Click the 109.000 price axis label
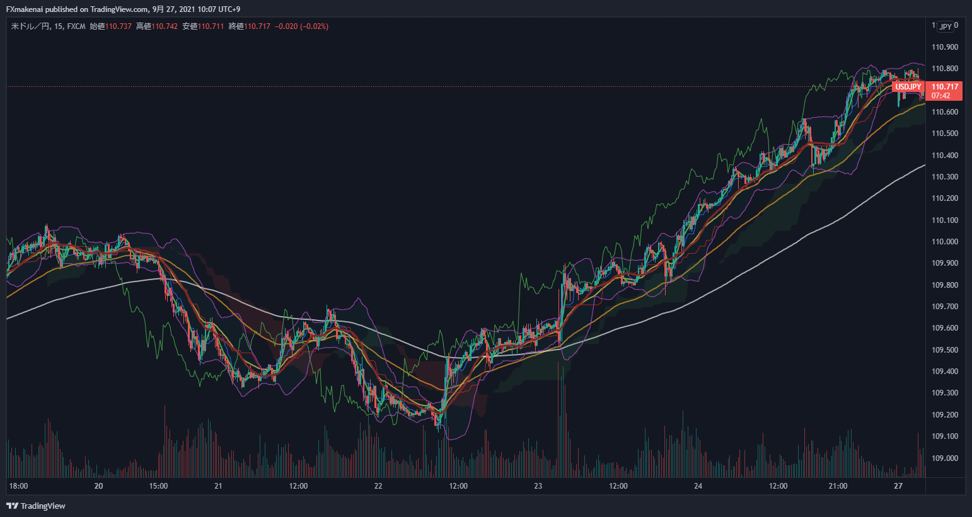This screenshot has width=972, height=517. (x=945, y=458)
